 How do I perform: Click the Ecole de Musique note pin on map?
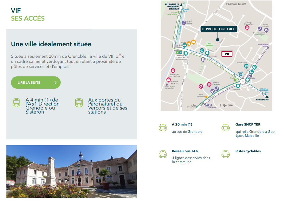coord(184,23)
